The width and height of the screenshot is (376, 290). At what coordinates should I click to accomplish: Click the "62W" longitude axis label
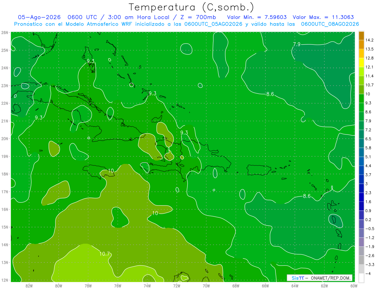coord(324,285)
